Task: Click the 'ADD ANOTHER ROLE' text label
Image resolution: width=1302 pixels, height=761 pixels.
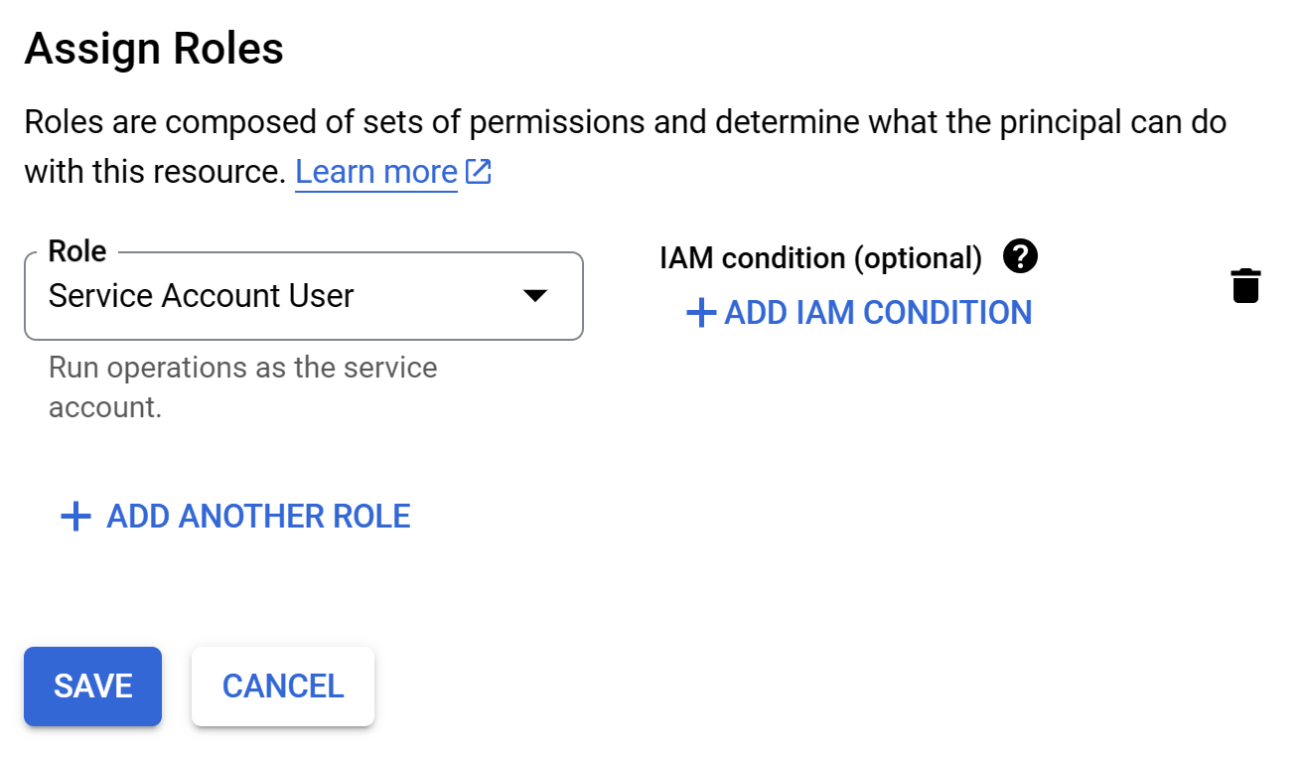Action: point(258,517)
